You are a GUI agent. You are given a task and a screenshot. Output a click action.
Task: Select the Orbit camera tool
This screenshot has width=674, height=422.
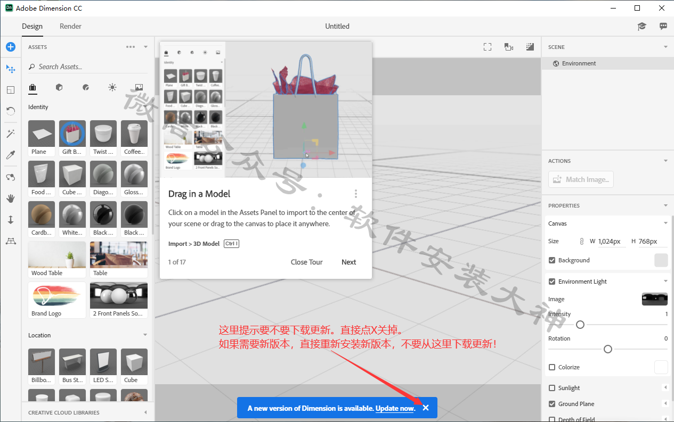pos(11,177)
